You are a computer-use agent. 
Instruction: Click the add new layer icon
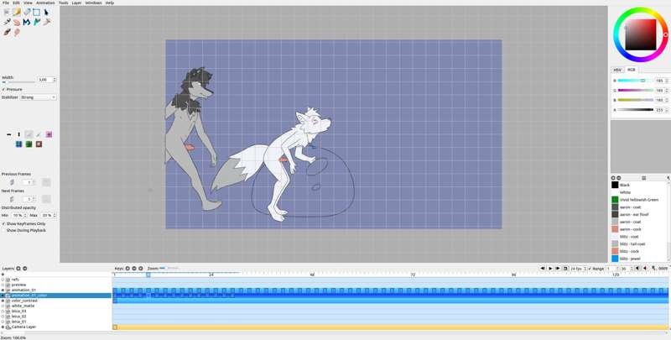tap(18, 269)
